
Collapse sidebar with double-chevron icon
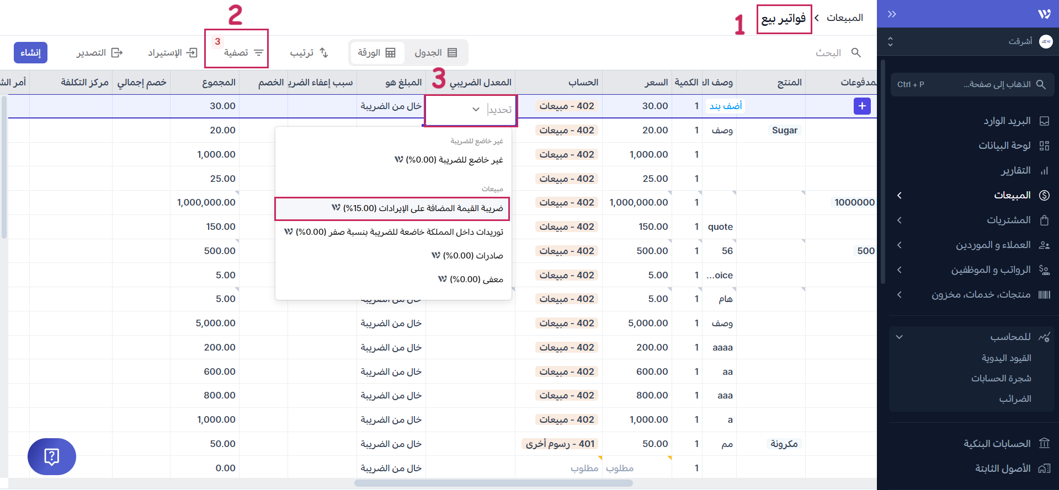892,14
